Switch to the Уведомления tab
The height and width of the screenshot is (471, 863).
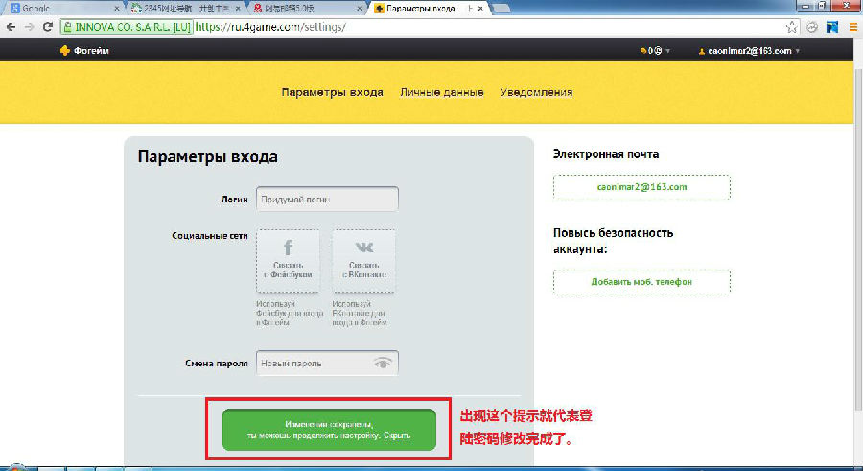[536, 92]
